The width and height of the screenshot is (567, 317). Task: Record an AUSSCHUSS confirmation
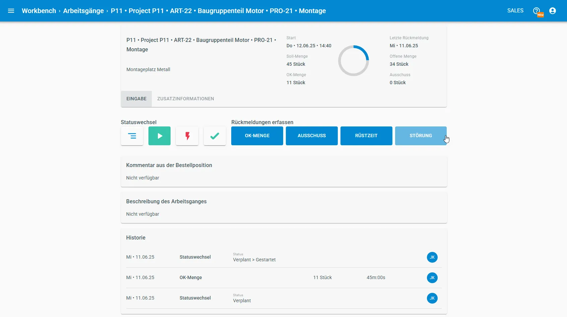click(x=312, y=136)
